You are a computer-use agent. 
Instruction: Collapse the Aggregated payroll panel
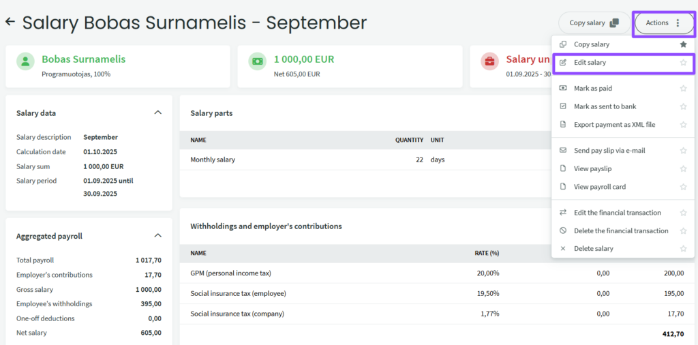[157, 236]
